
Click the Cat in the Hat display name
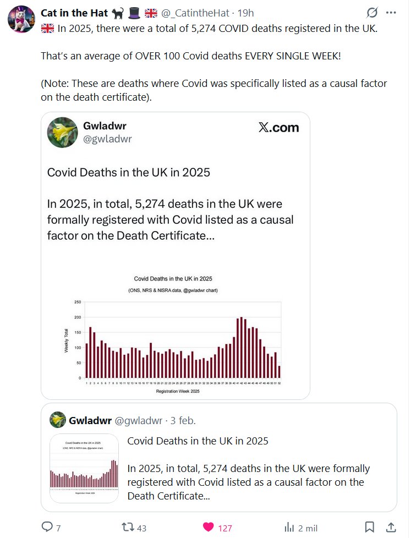pos(74,13)
